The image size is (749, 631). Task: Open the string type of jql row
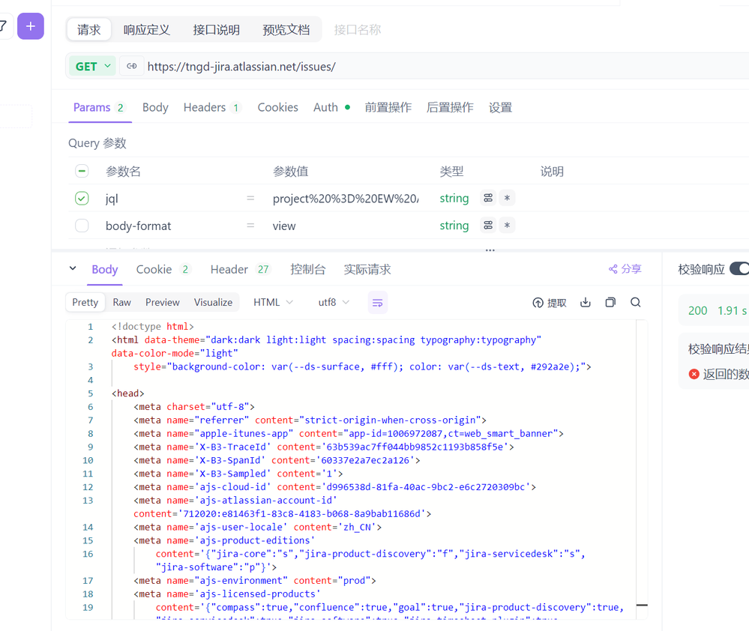tap(454, 198)
